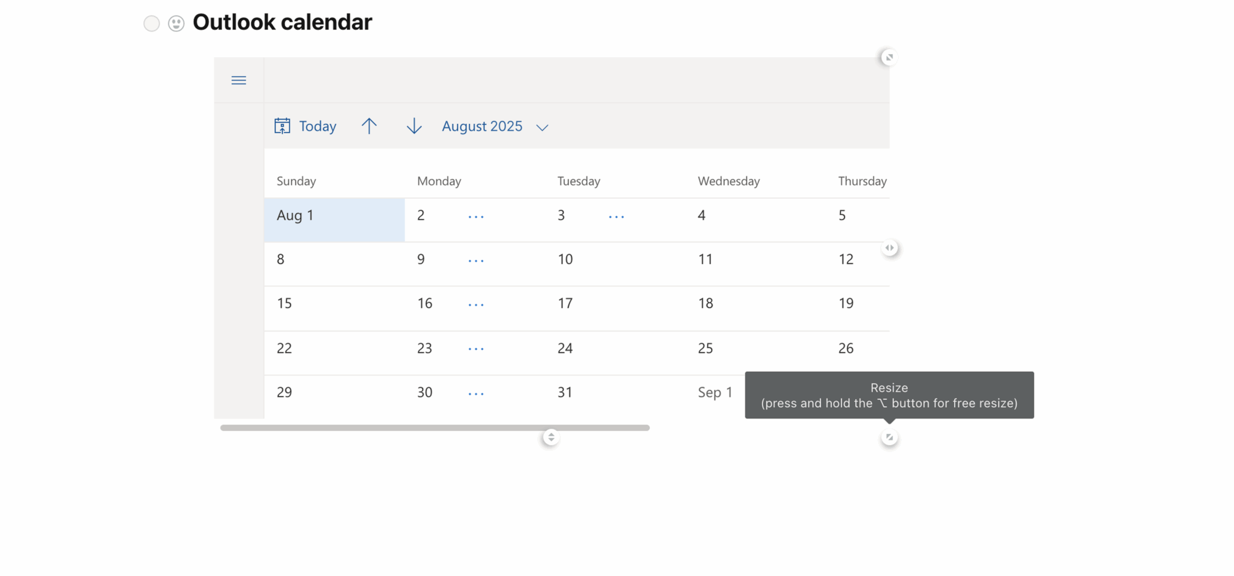
Task: Open overflow menu for August 3
Action: click(616, 216)
